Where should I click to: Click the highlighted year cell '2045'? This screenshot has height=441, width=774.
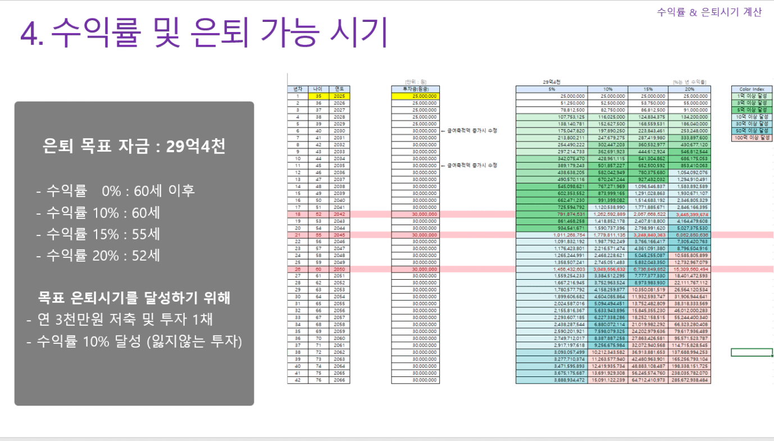[x=339, y=235]
